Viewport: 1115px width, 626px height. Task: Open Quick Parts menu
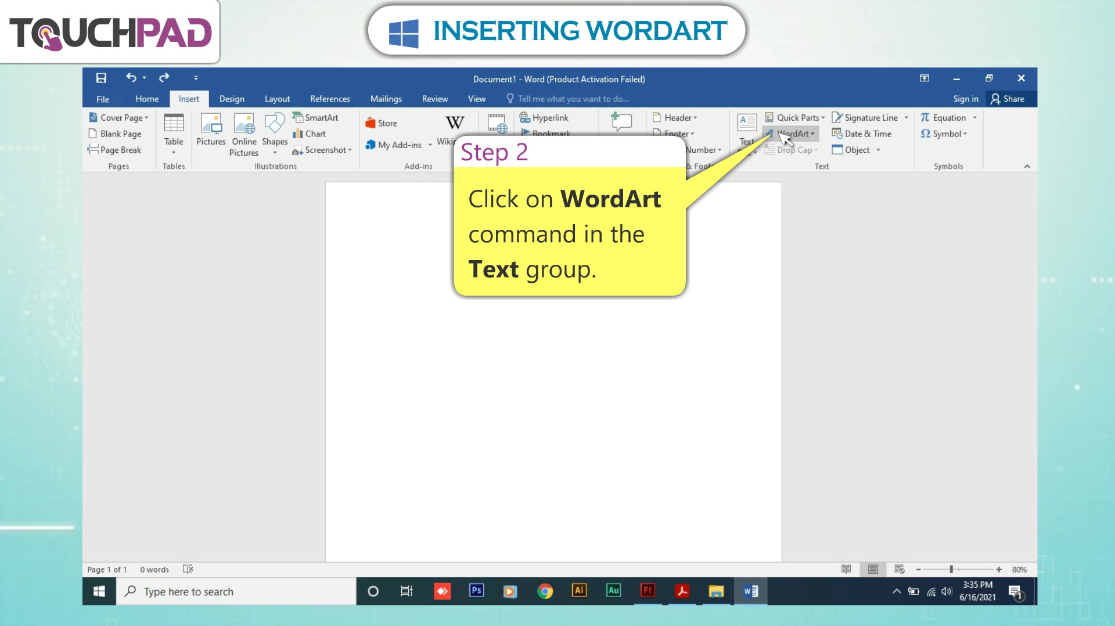[x=794, y=117]
